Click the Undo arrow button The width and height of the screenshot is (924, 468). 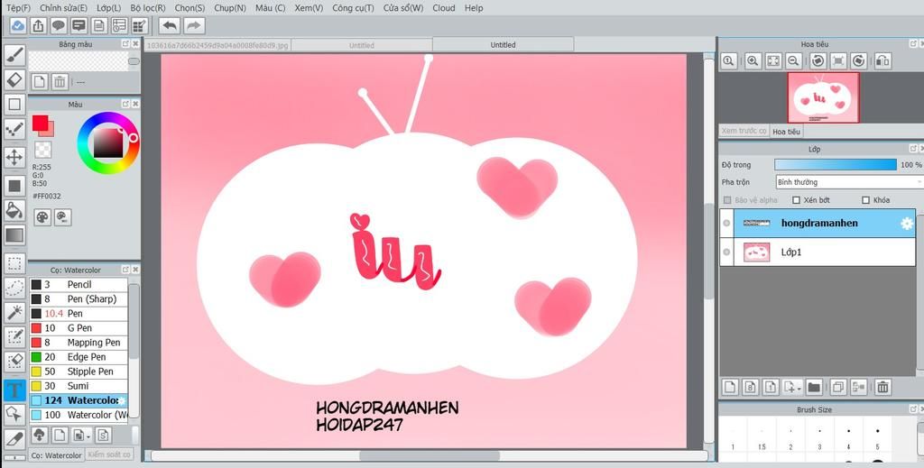click(x=170, y=25)
